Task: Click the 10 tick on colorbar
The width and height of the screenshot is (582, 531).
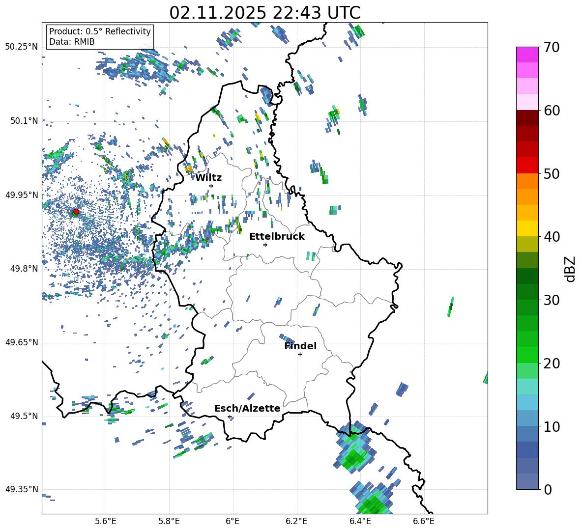Action: (x=552, y=426)
